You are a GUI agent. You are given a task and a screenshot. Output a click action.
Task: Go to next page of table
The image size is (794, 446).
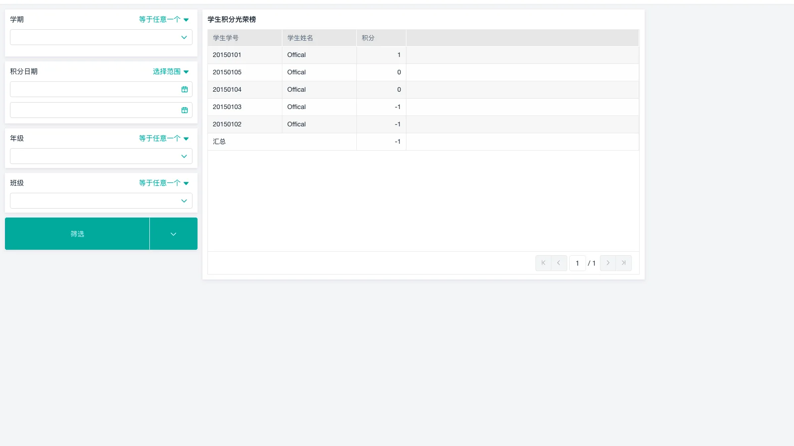coord(608,263)
